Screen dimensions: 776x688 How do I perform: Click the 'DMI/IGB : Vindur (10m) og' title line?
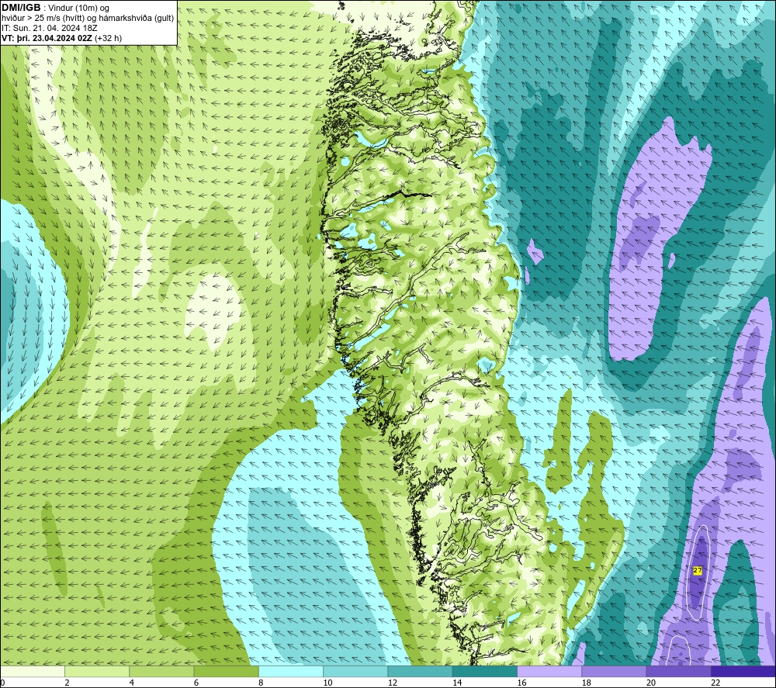(x=56, y=8)
